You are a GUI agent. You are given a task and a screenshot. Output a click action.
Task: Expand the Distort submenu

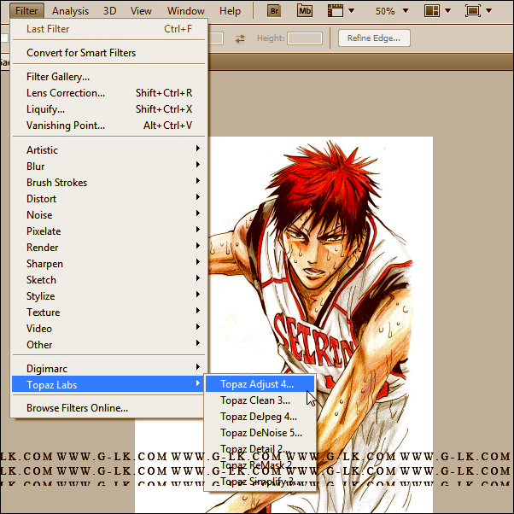pos(108,199)
